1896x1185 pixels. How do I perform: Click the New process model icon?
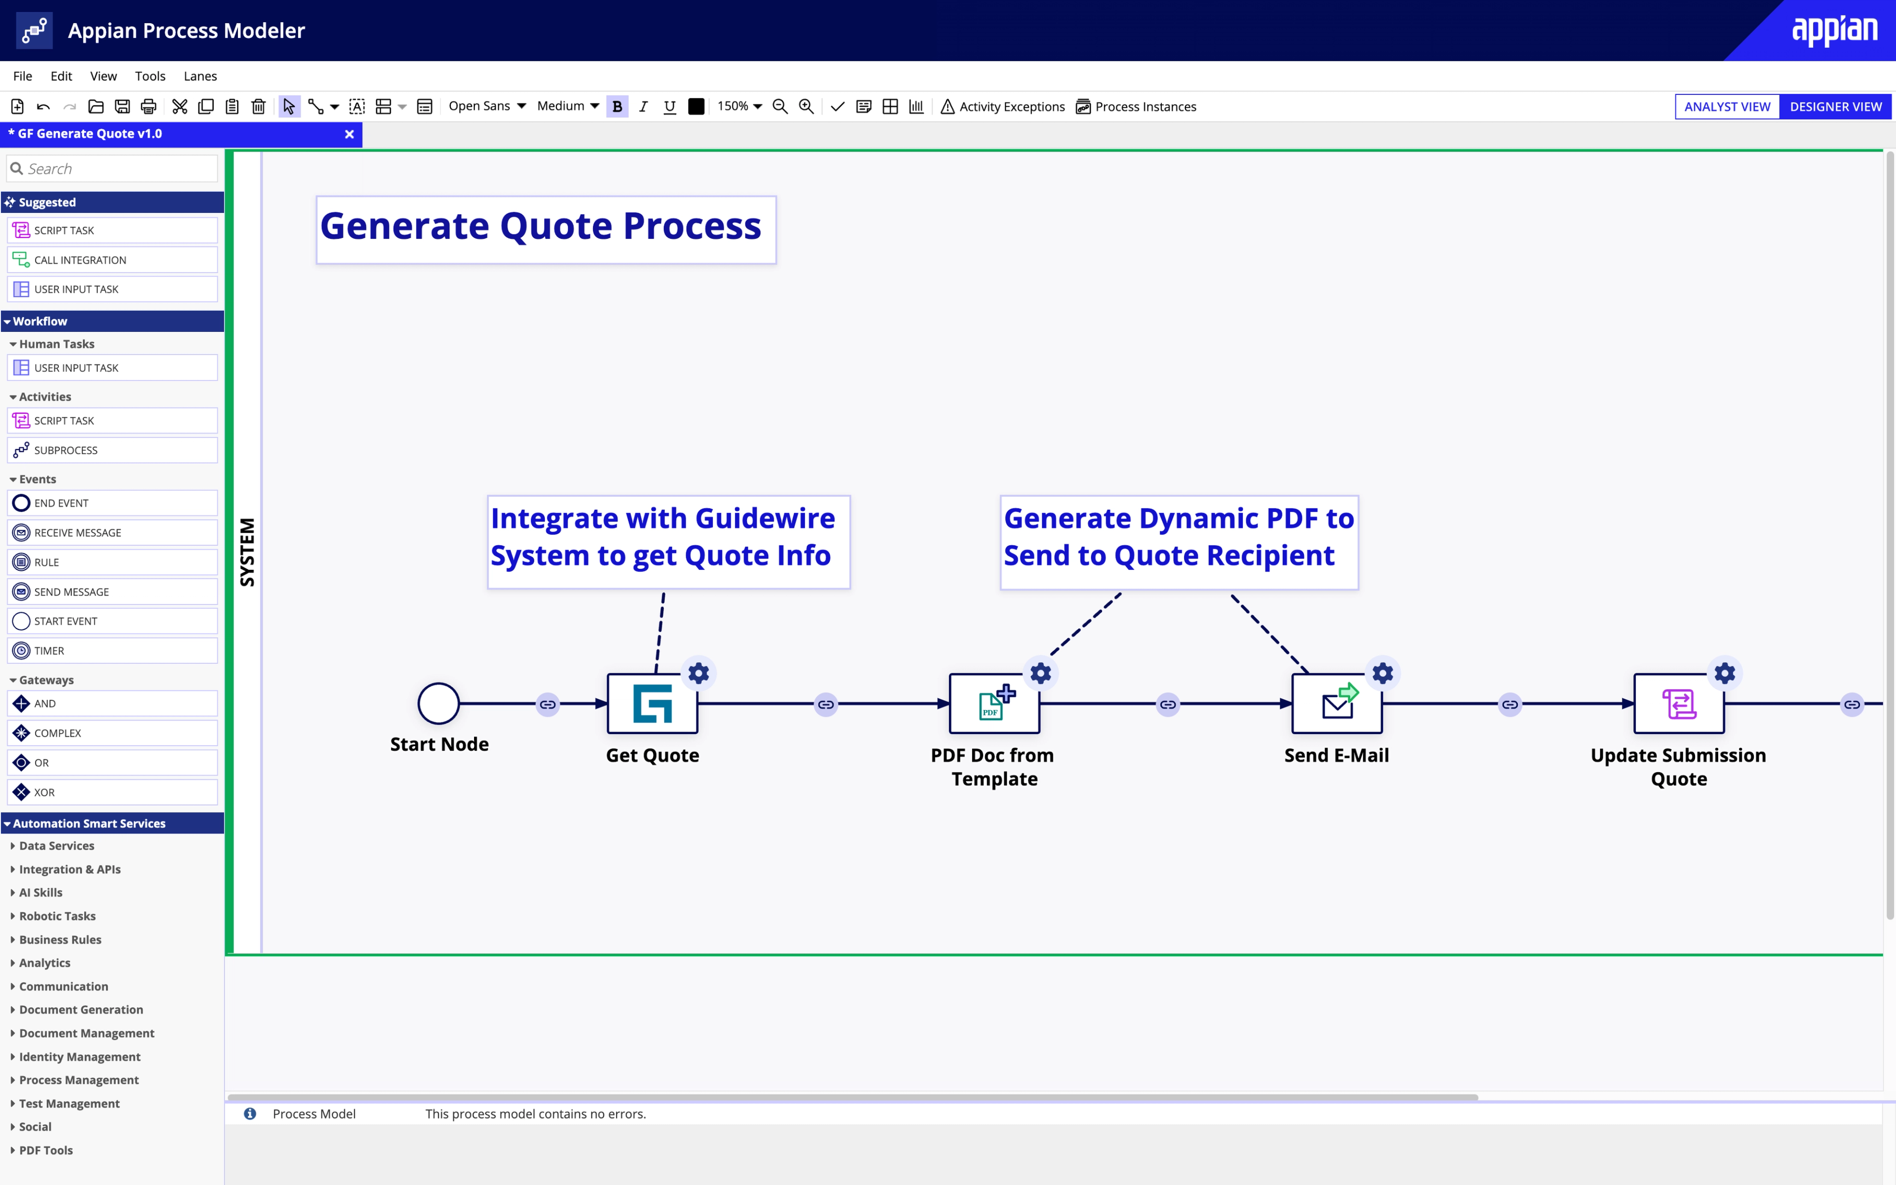[x=17, y=107]
